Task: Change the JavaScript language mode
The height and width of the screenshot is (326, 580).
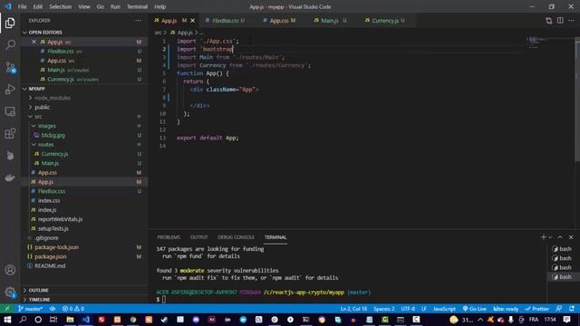Action: [444, 309]
